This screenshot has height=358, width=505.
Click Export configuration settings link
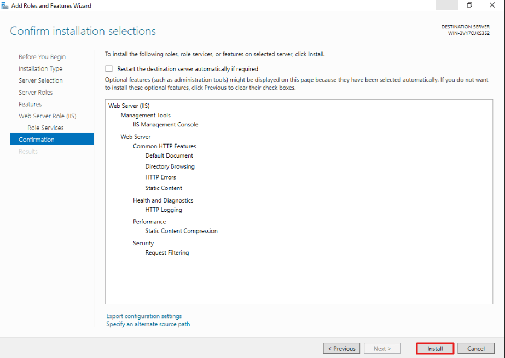tap(144, 316)
